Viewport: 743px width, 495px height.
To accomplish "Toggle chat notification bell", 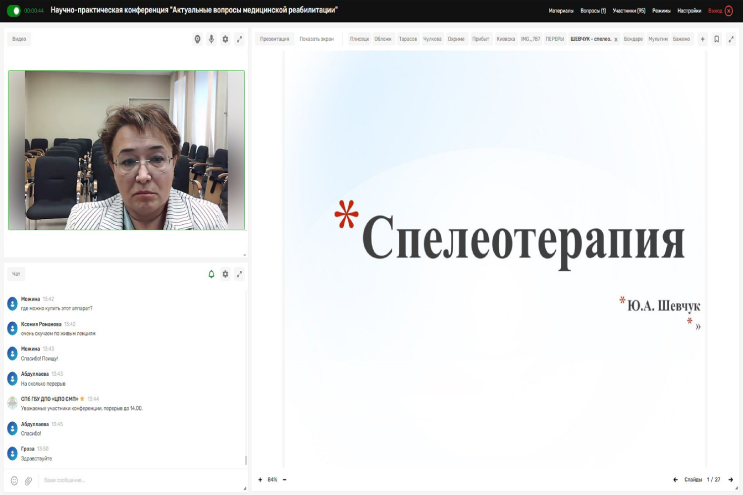I will click(212, 274).
